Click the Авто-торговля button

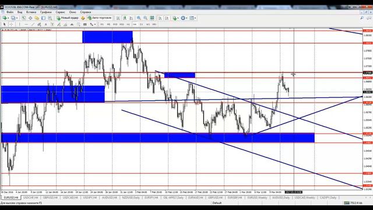click(x=100, y=18)
